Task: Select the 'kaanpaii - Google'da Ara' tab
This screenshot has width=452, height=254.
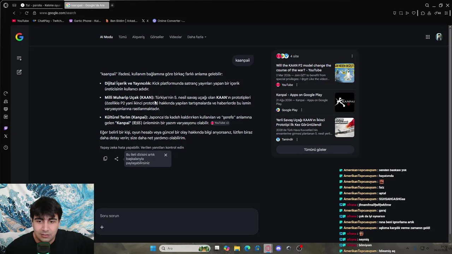Action: click(x=87, y=5)
